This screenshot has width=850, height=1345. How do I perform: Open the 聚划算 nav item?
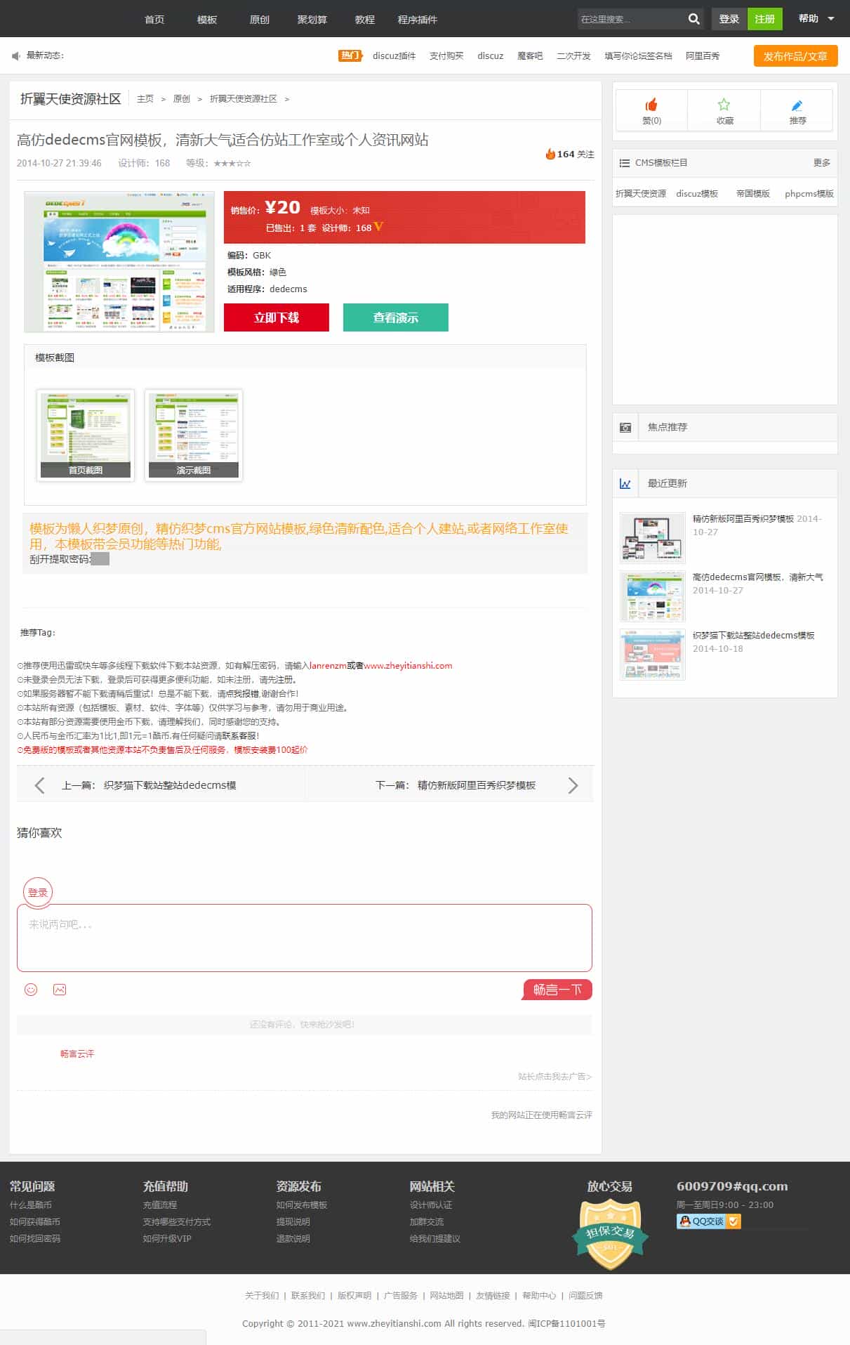312,20
